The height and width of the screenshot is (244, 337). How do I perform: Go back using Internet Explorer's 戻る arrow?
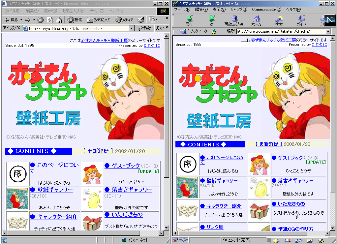[x=11, y=20]
